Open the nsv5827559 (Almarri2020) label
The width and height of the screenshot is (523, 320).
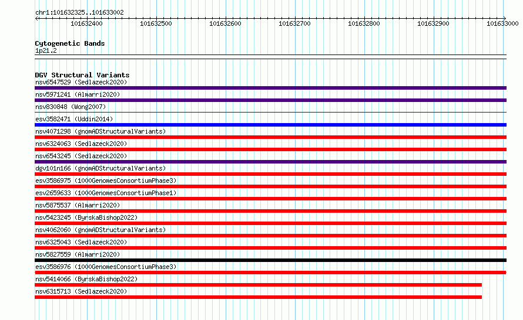tap(78, 254)
